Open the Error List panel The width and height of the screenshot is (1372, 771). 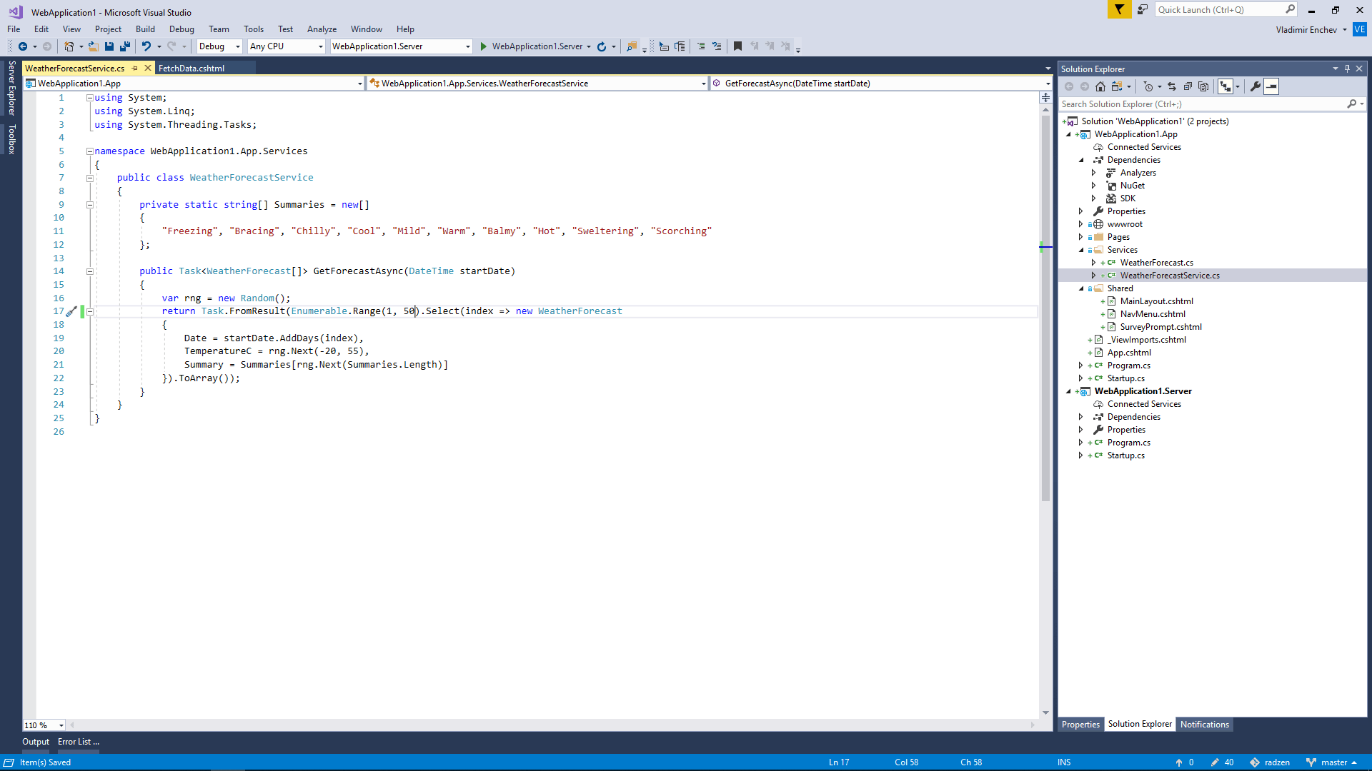79,742
